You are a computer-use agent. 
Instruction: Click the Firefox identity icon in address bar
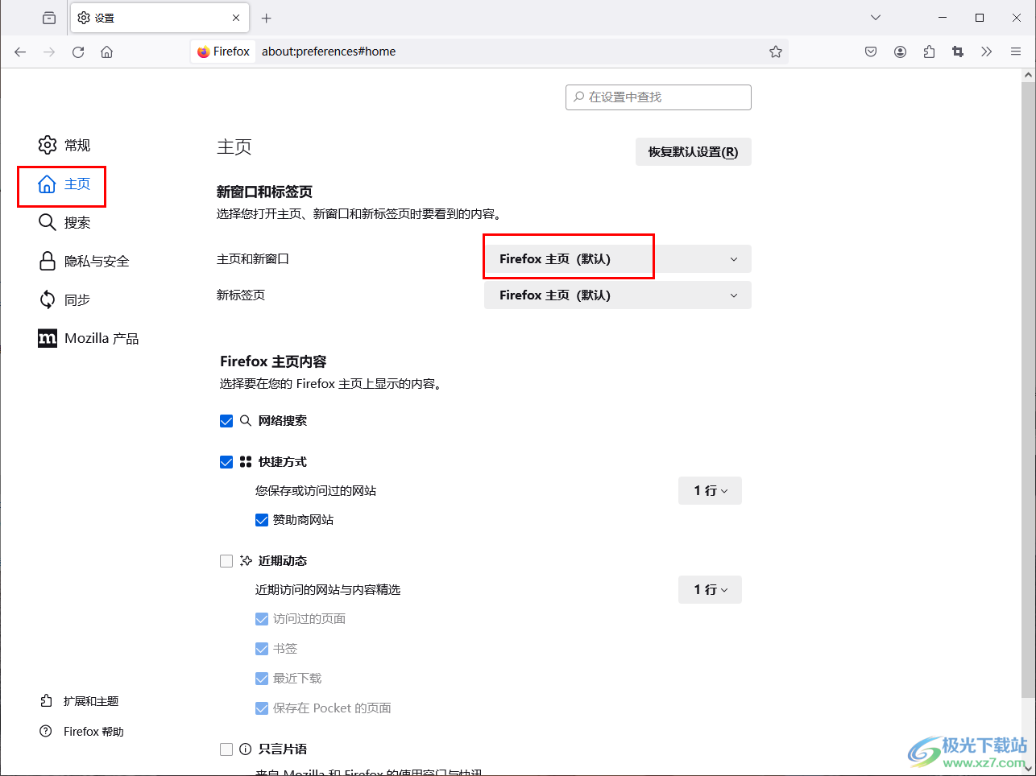click(x=223, y=52)
